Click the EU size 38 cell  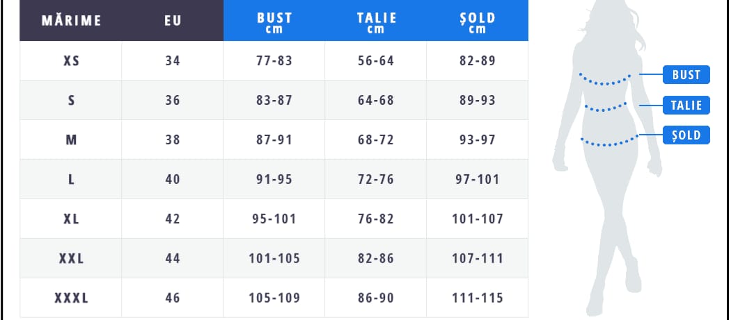(173, 140)
